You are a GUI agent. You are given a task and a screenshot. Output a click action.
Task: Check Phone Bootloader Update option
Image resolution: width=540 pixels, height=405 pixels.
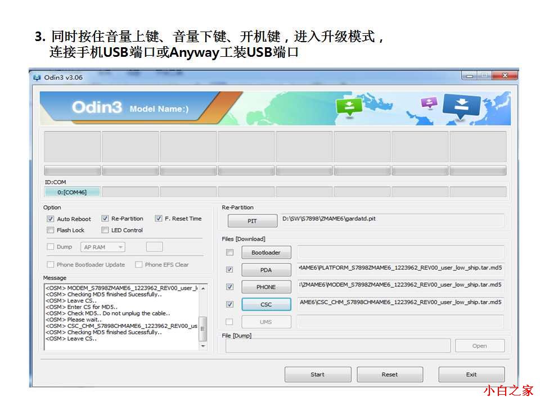pos(50,264)
